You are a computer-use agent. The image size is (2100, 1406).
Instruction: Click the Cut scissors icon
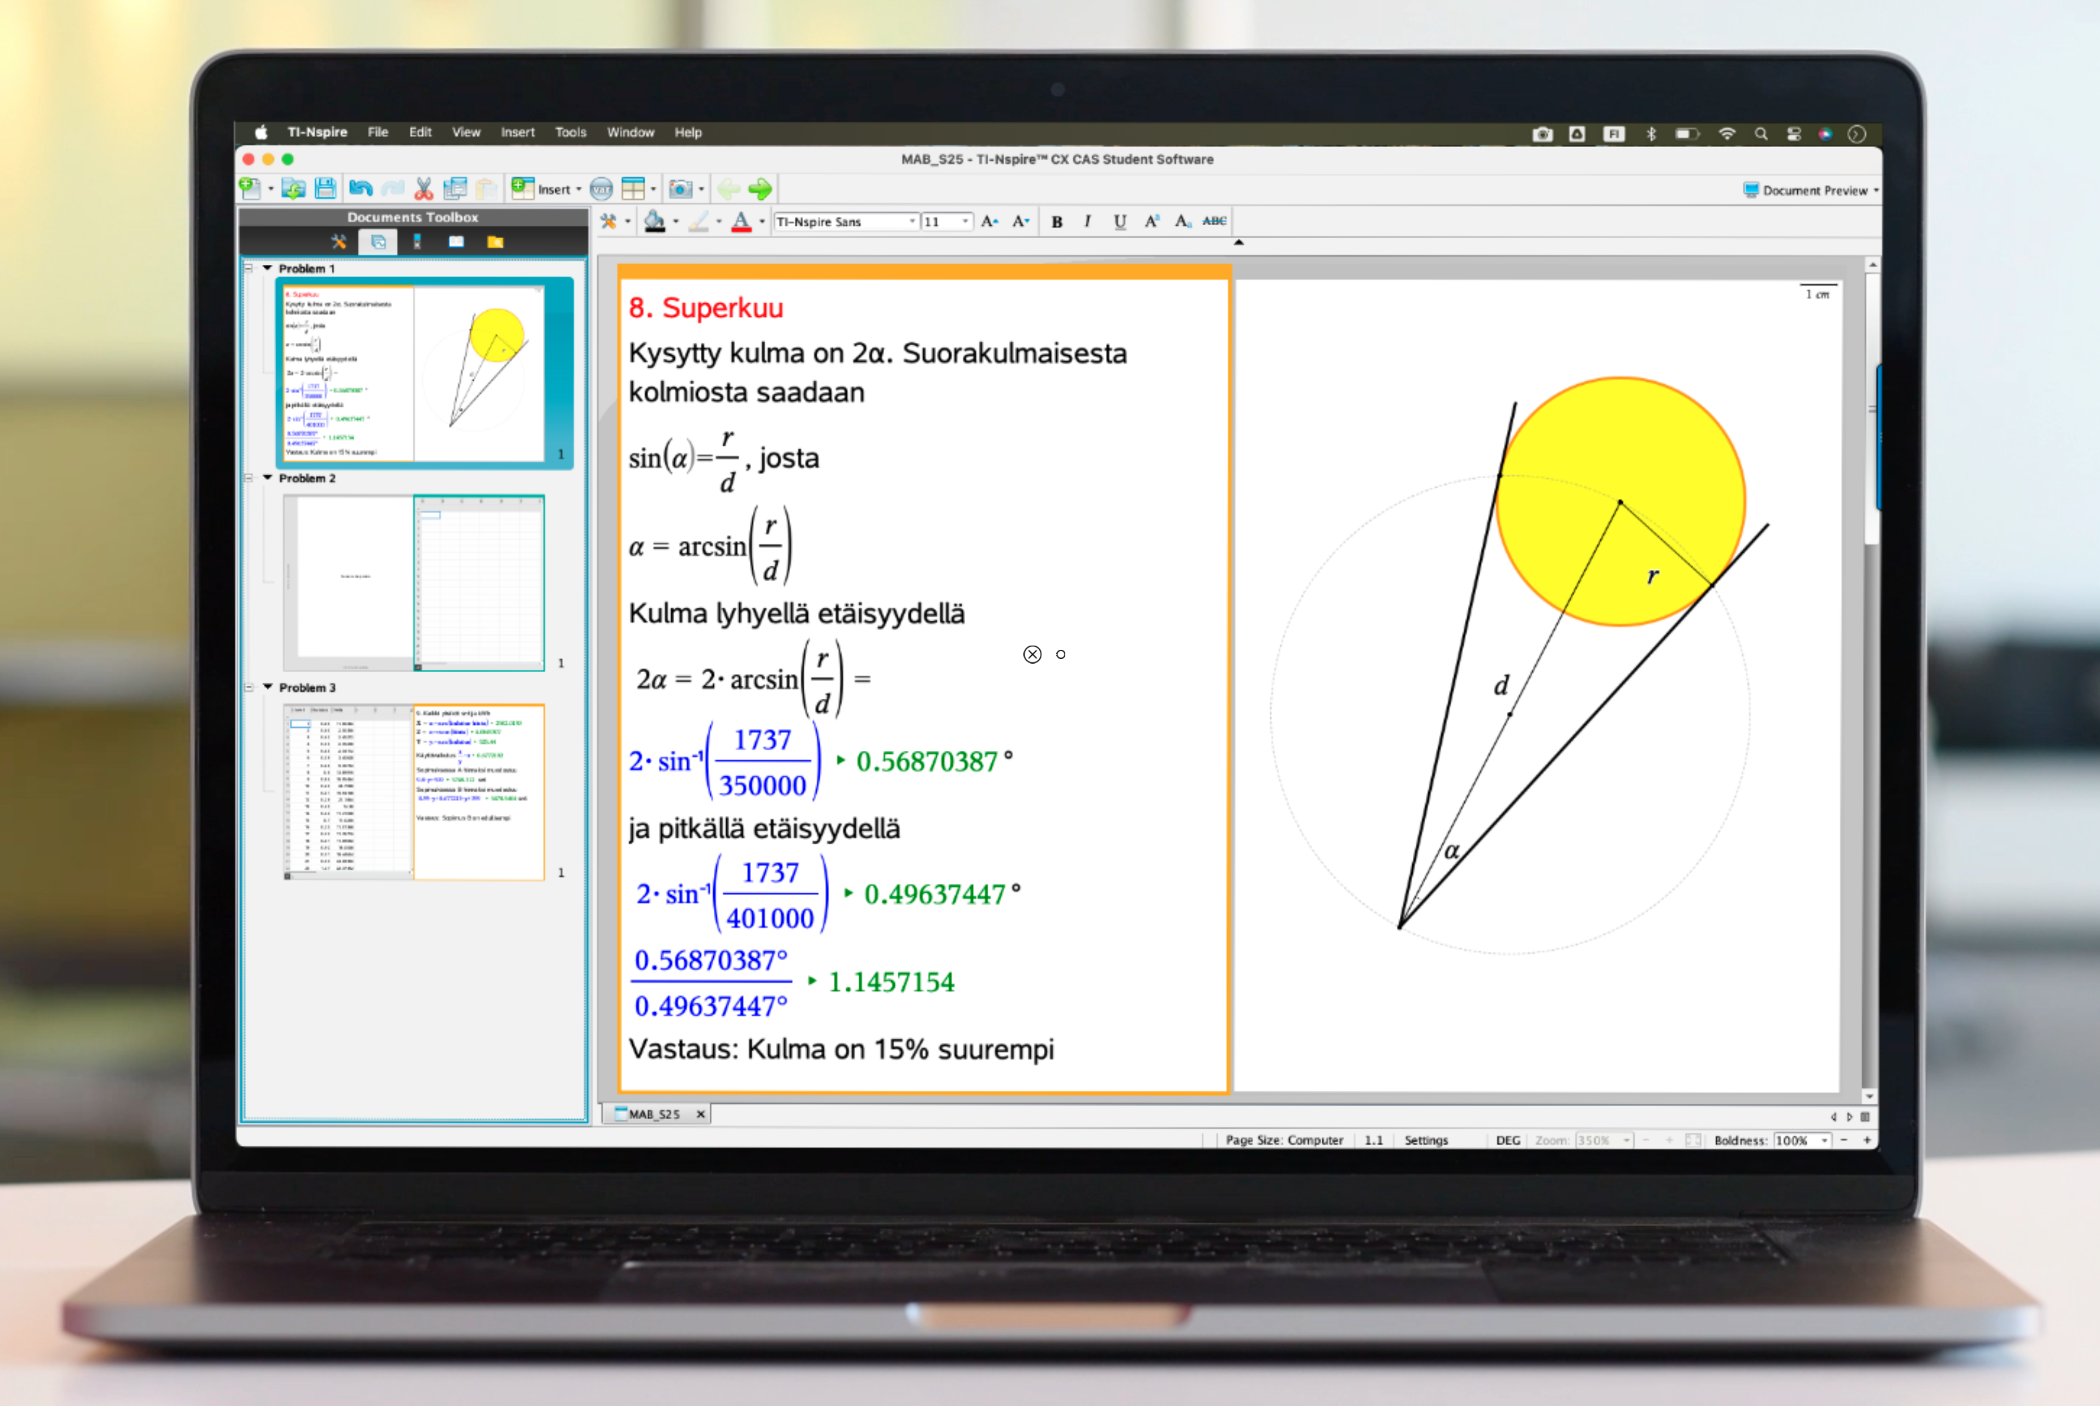(423, 188)
